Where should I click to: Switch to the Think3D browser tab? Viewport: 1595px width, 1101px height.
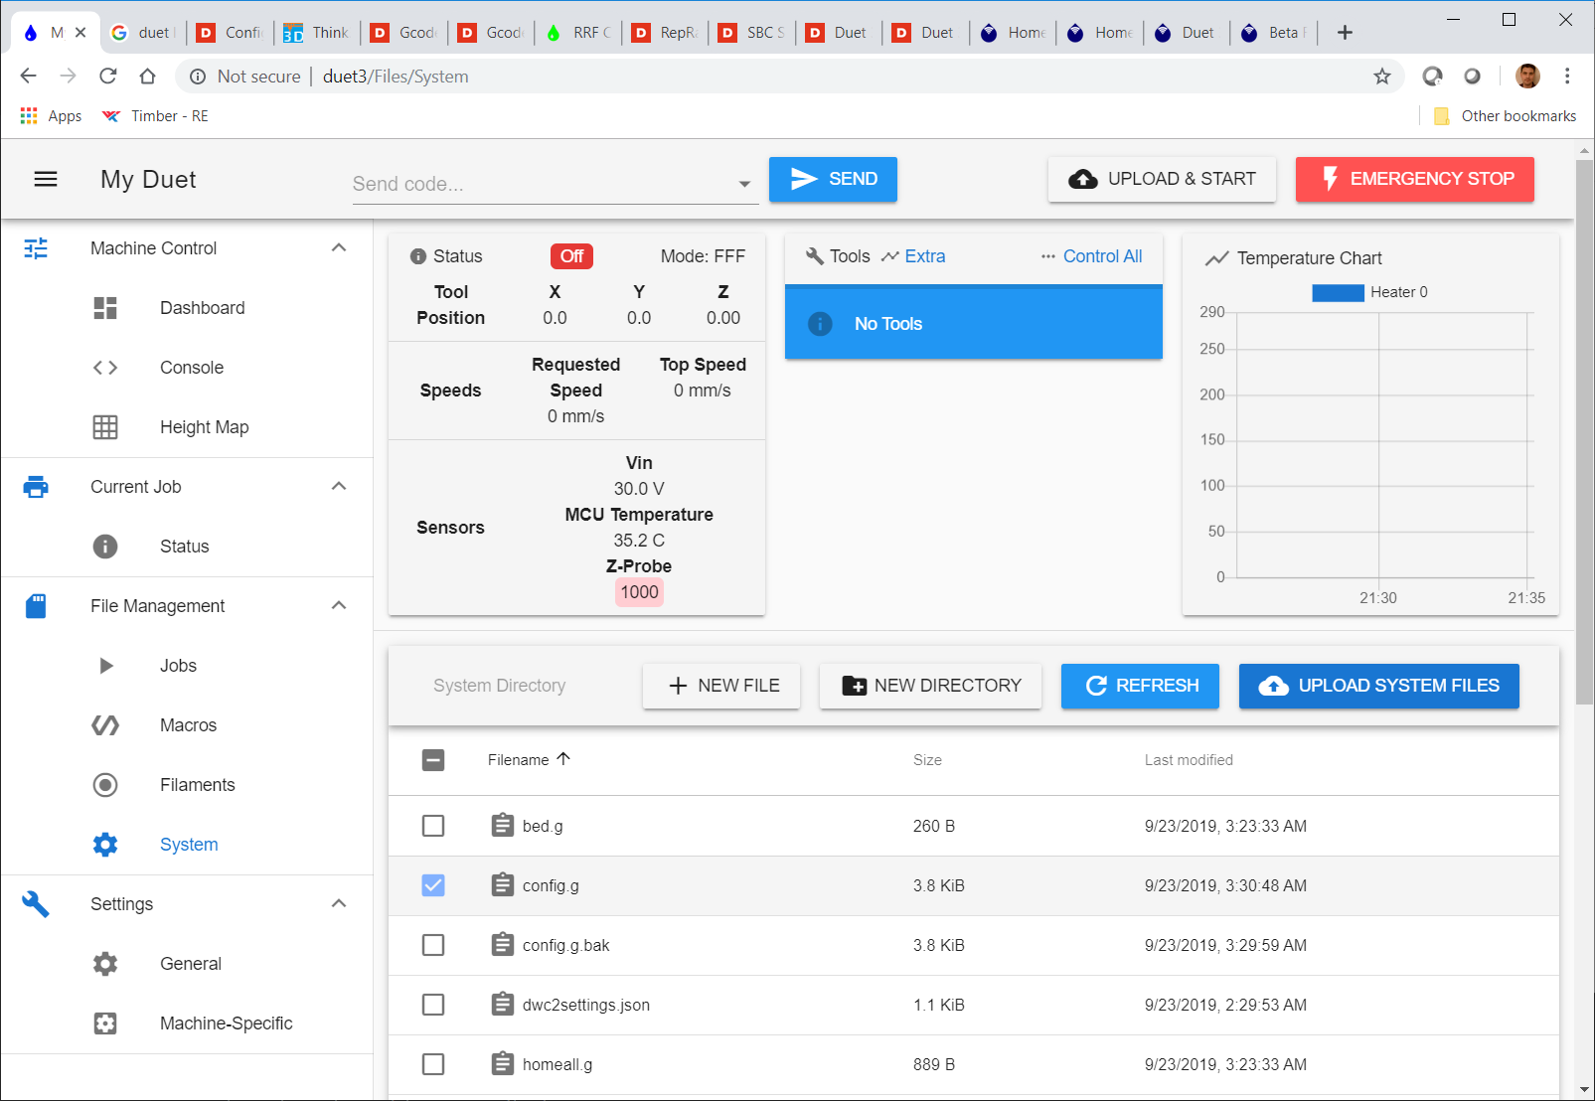316,33
